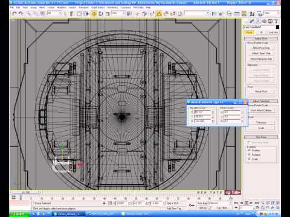Pick the Rectangular Selection Region tool
Screen dimensions: 290x217
point(79,14)
